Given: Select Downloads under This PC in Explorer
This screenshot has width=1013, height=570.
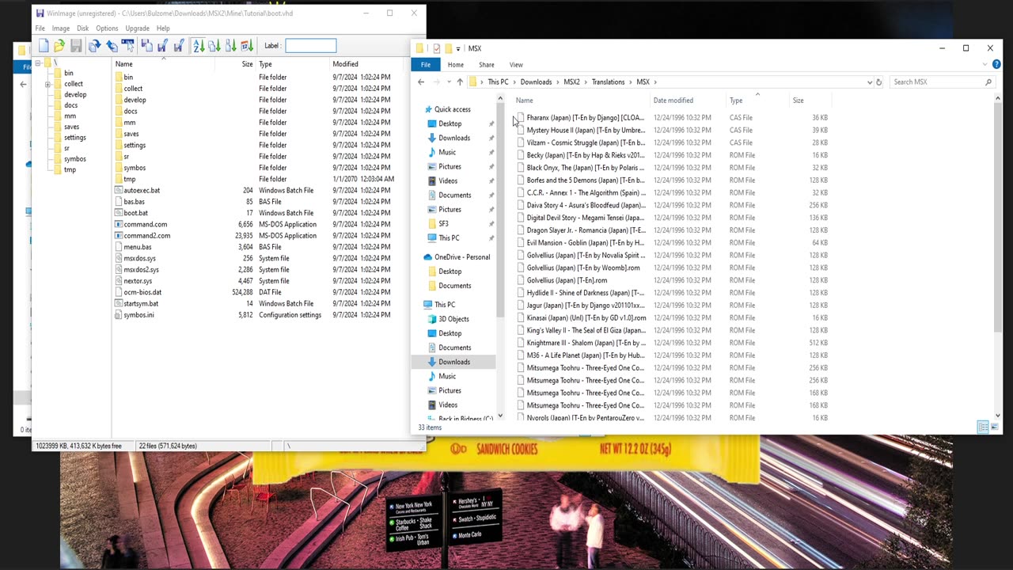Looking at the screenshot, I should (454, 362).
